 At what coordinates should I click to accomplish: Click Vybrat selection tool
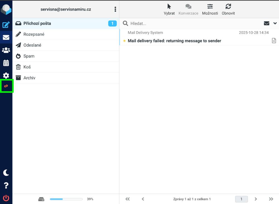[169, 9]
